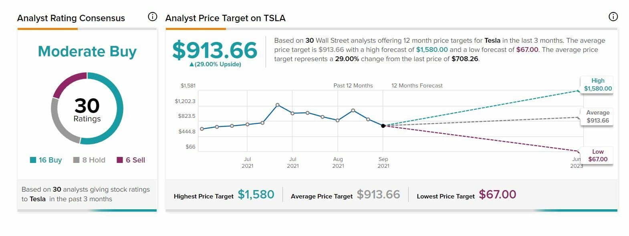Click the purple Sell donut segment
This screenshot has height=236, width=629.
click(x=66, y=83)
